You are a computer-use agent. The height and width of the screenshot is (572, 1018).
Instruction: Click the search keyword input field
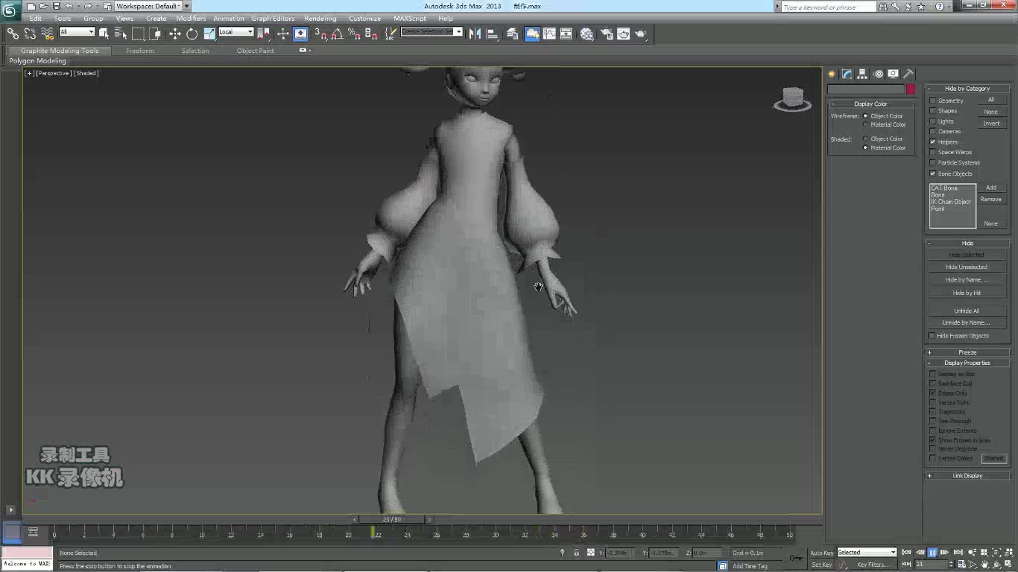(x=829, y=7)
